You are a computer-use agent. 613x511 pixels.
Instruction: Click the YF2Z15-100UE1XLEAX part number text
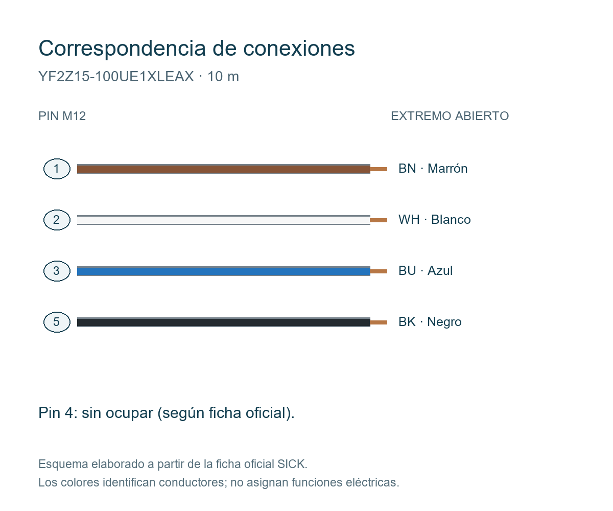coord(116,77)
